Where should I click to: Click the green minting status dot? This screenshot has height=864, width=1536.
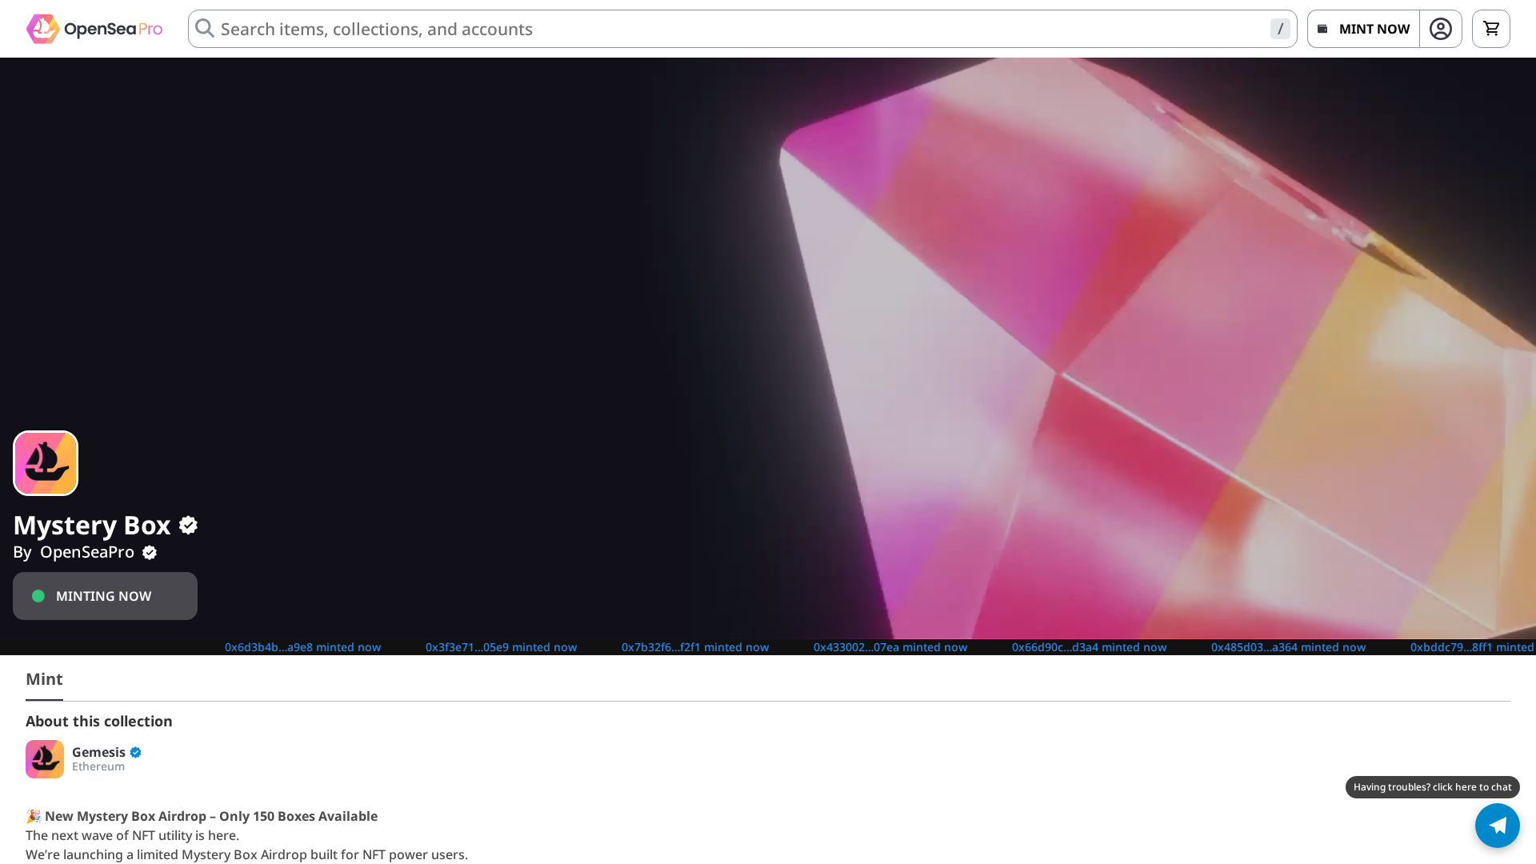point(38,596)
